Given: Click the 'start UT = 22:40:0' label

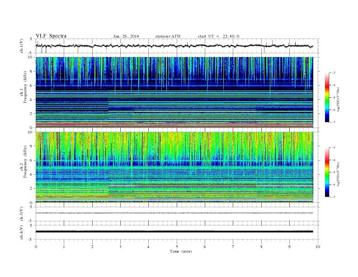Looking at the screenshot, I should click(x=218, y=36).
